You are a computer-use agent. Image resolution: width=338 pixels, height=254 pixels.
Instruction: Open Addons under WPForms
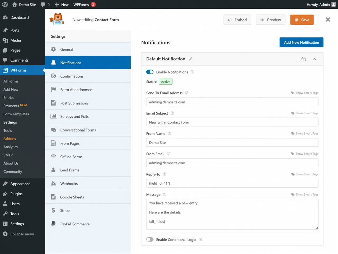[10, 138]
